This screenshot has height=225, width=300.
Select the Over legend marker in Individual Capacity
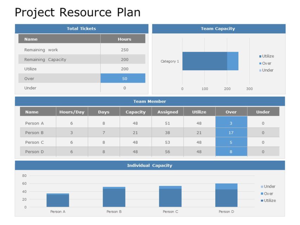click(262, 193)
